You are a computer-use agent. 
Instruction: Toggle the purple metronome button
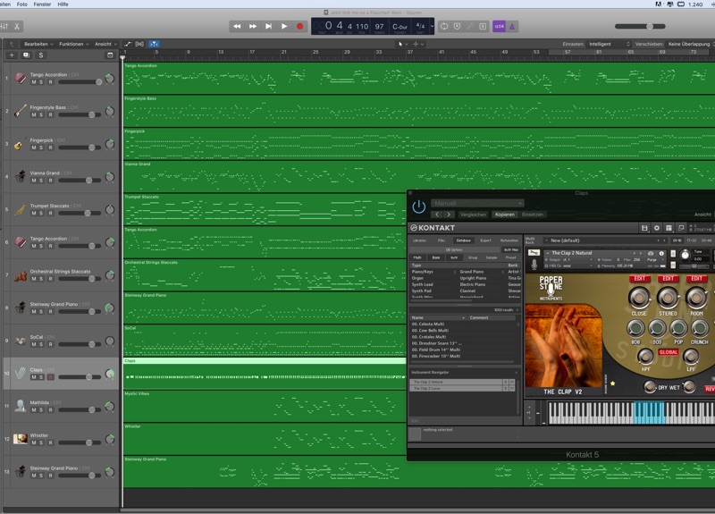(x=512, y=27)
